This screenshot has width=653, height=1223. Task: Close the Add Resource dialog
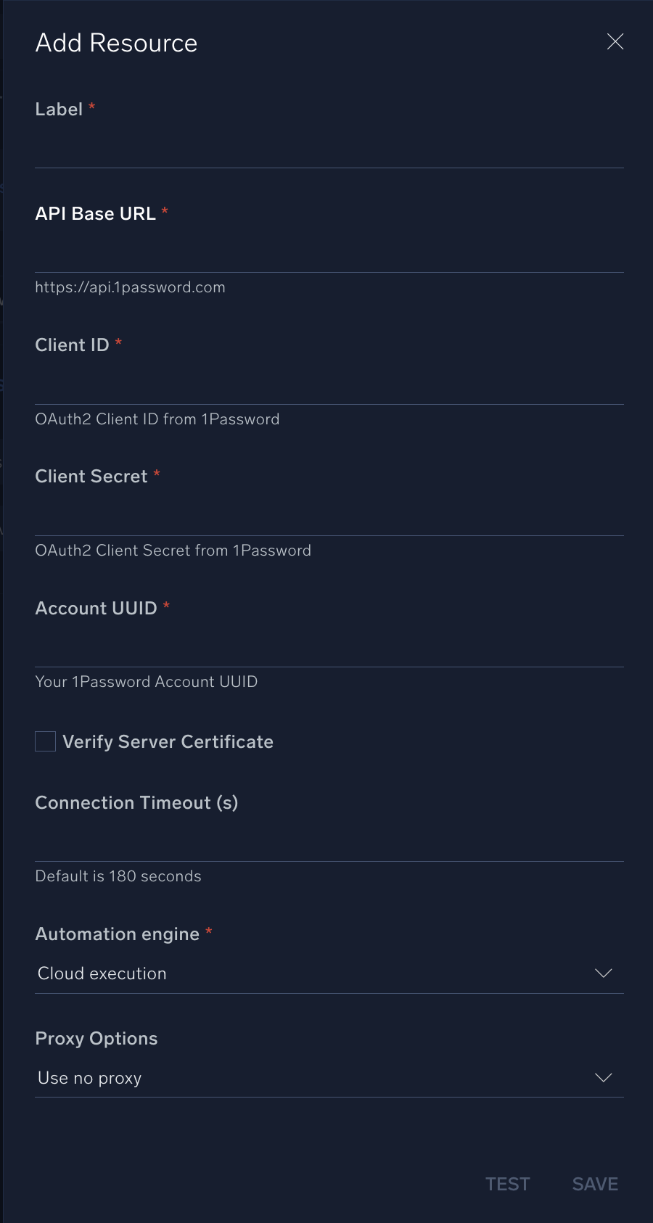point(615,42)
